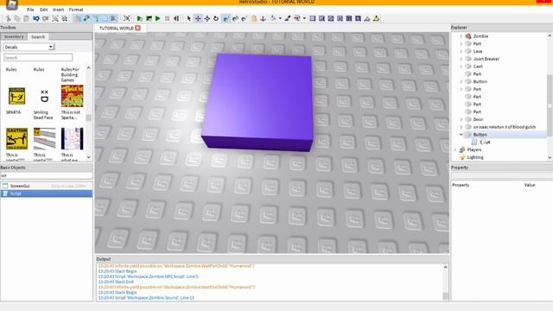
Task: Select ScreenGui in Basic Objects list
Action: 46,186
